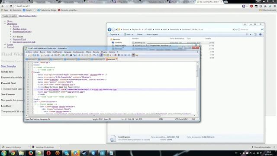Select the bootstrap.css file row
The image size is (277, 156).
(x=173, y=42)
